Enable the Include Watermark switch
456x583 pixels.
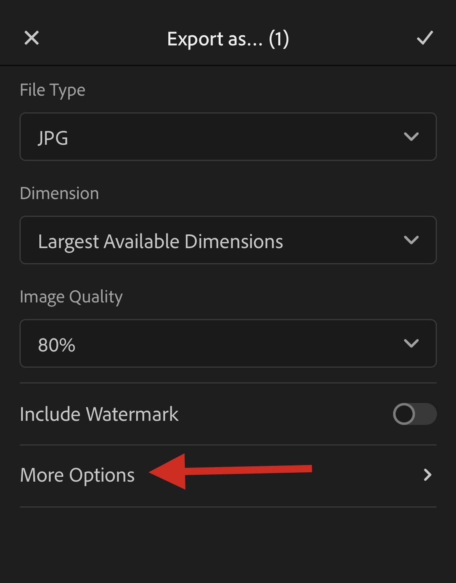coord(414,414)
